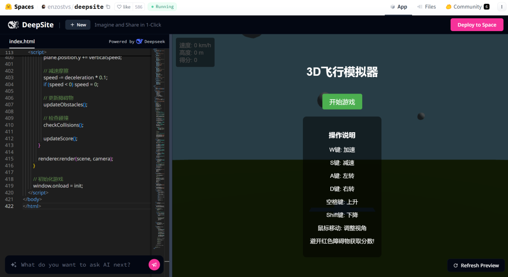Switch to the Files tab
508x277 pixels.
[426, 7]
